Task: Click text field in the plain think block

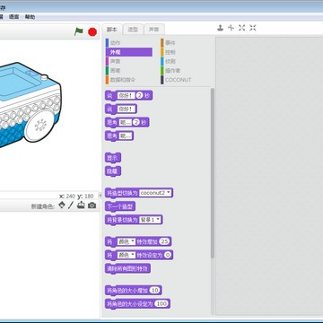Action: [x=125, y=136]
